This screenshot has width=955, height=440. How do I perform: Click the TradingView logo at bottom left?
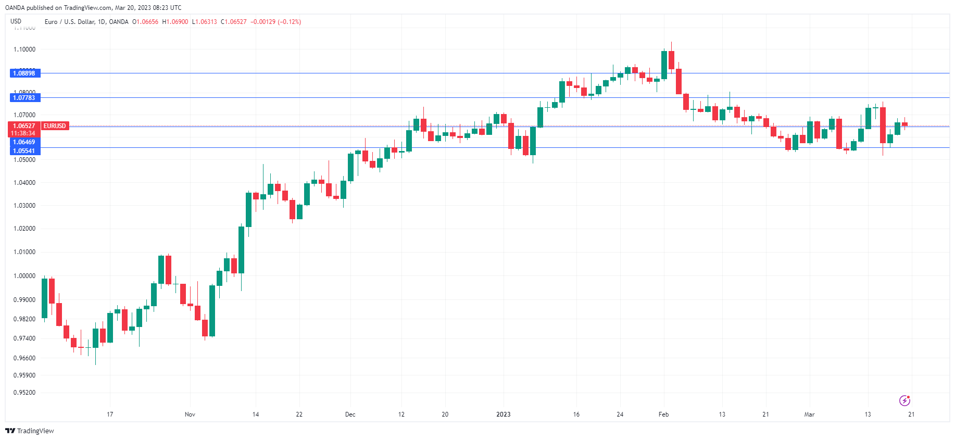click(x=30, y=431)
